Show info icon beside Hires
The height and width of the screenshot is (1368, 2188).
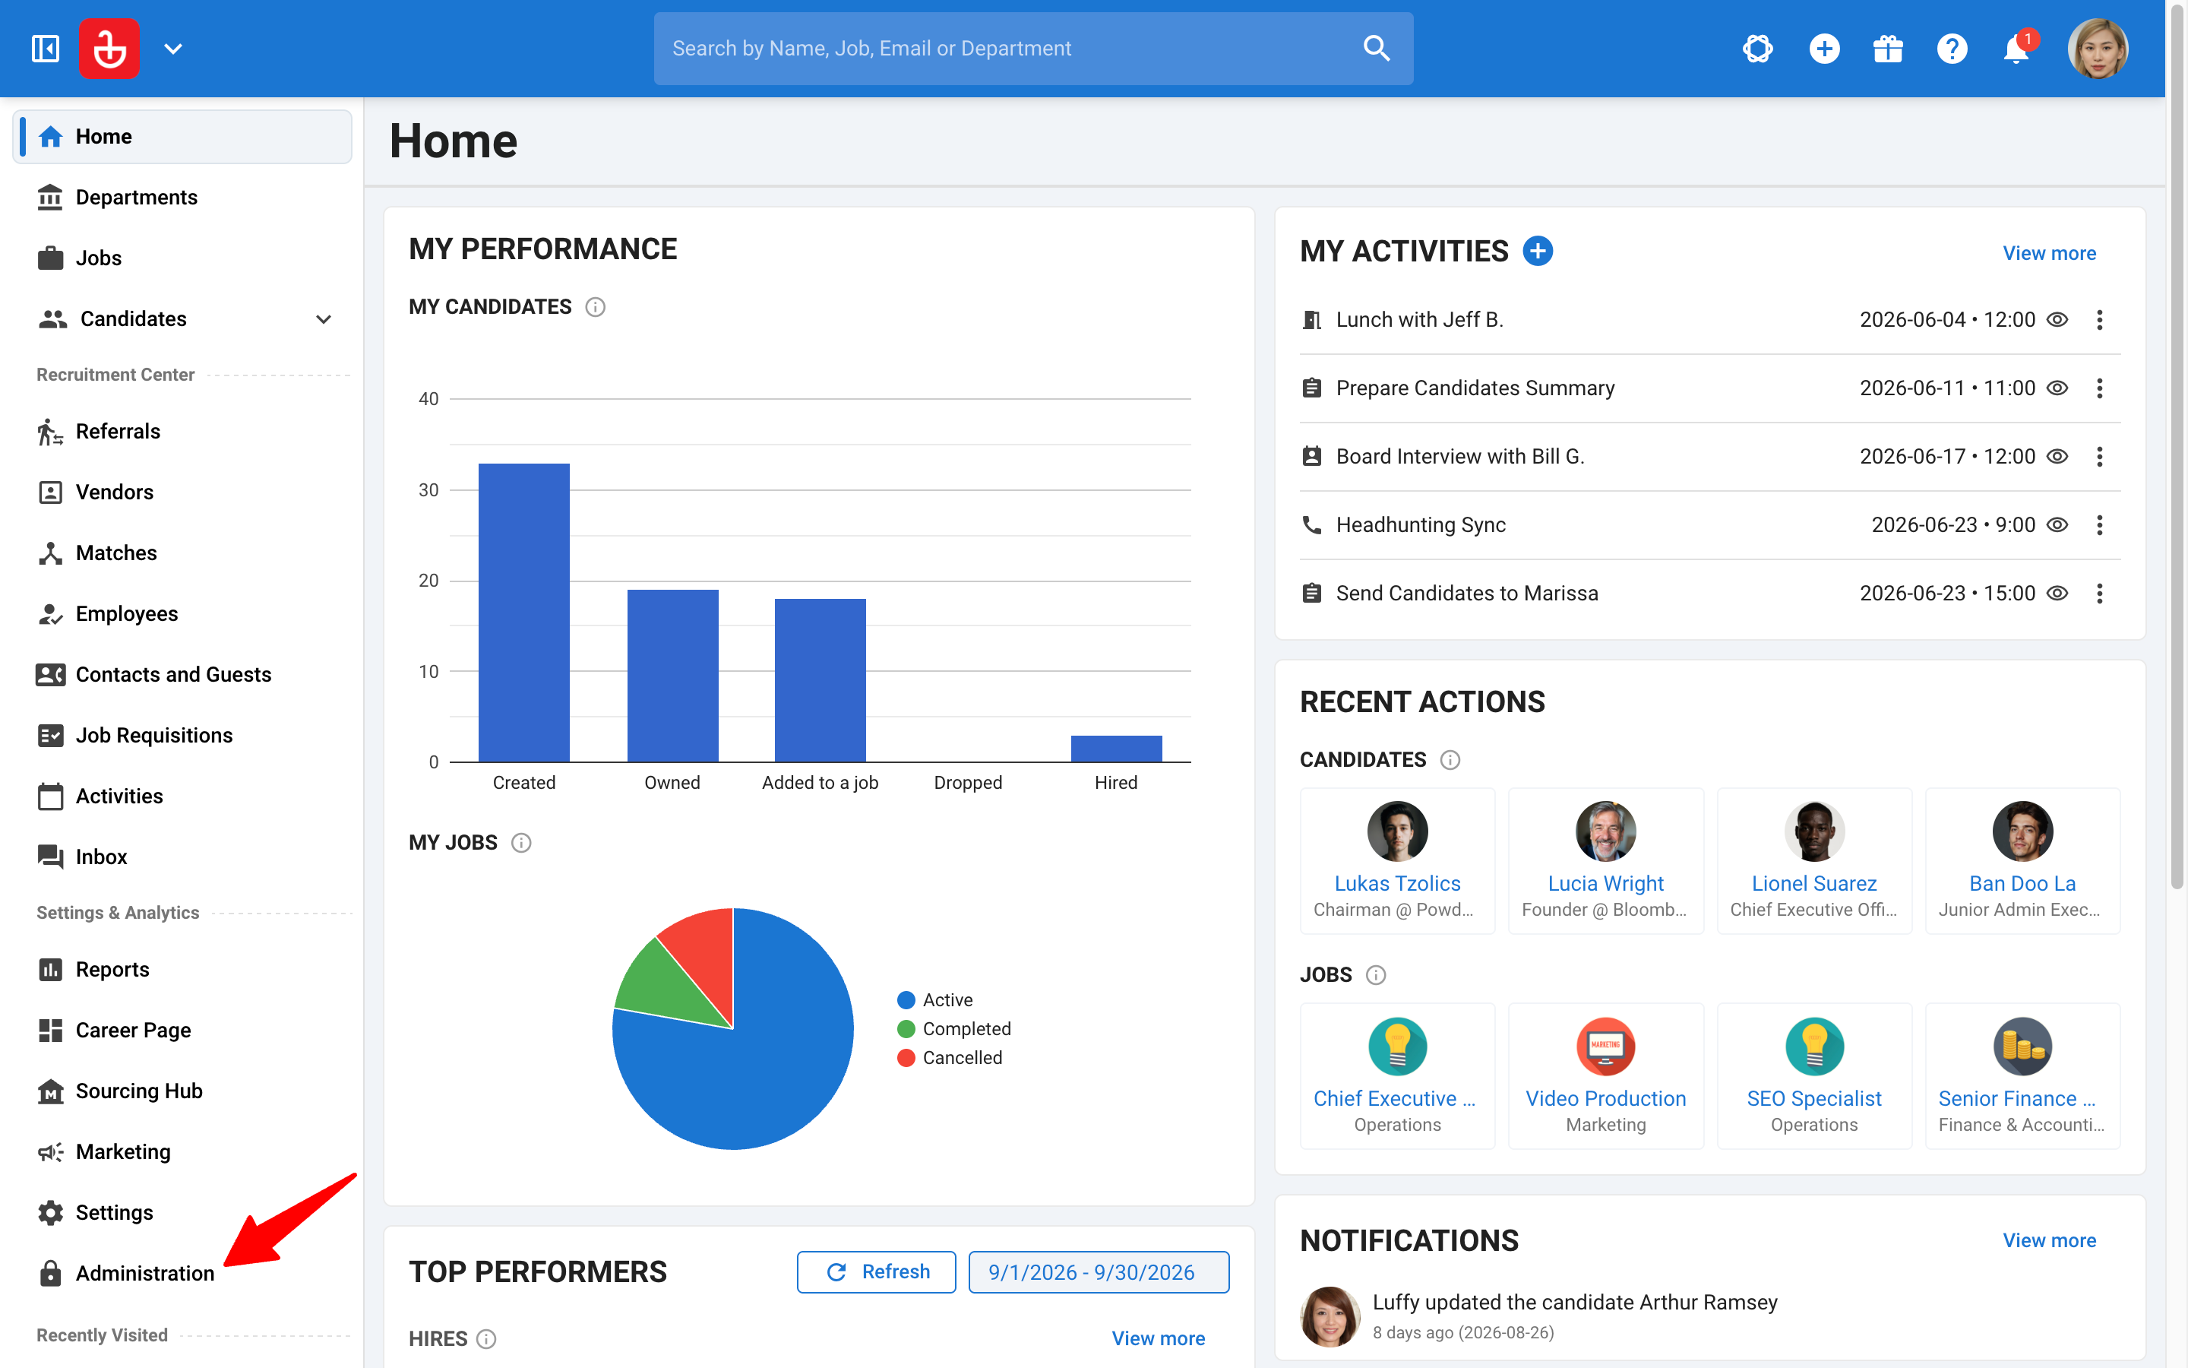pos(486,1338)
